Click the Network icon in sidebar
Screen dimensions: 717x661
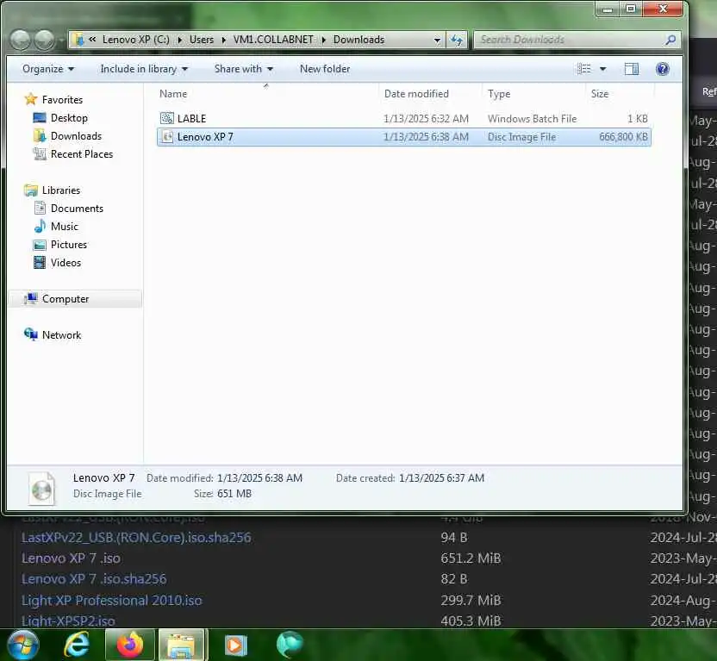tap(31, 334)
